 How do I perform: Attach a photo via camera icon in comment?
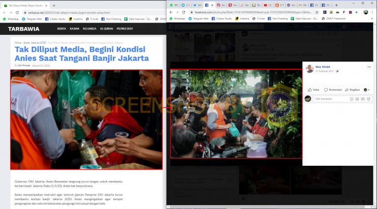[x=357, y=99]
